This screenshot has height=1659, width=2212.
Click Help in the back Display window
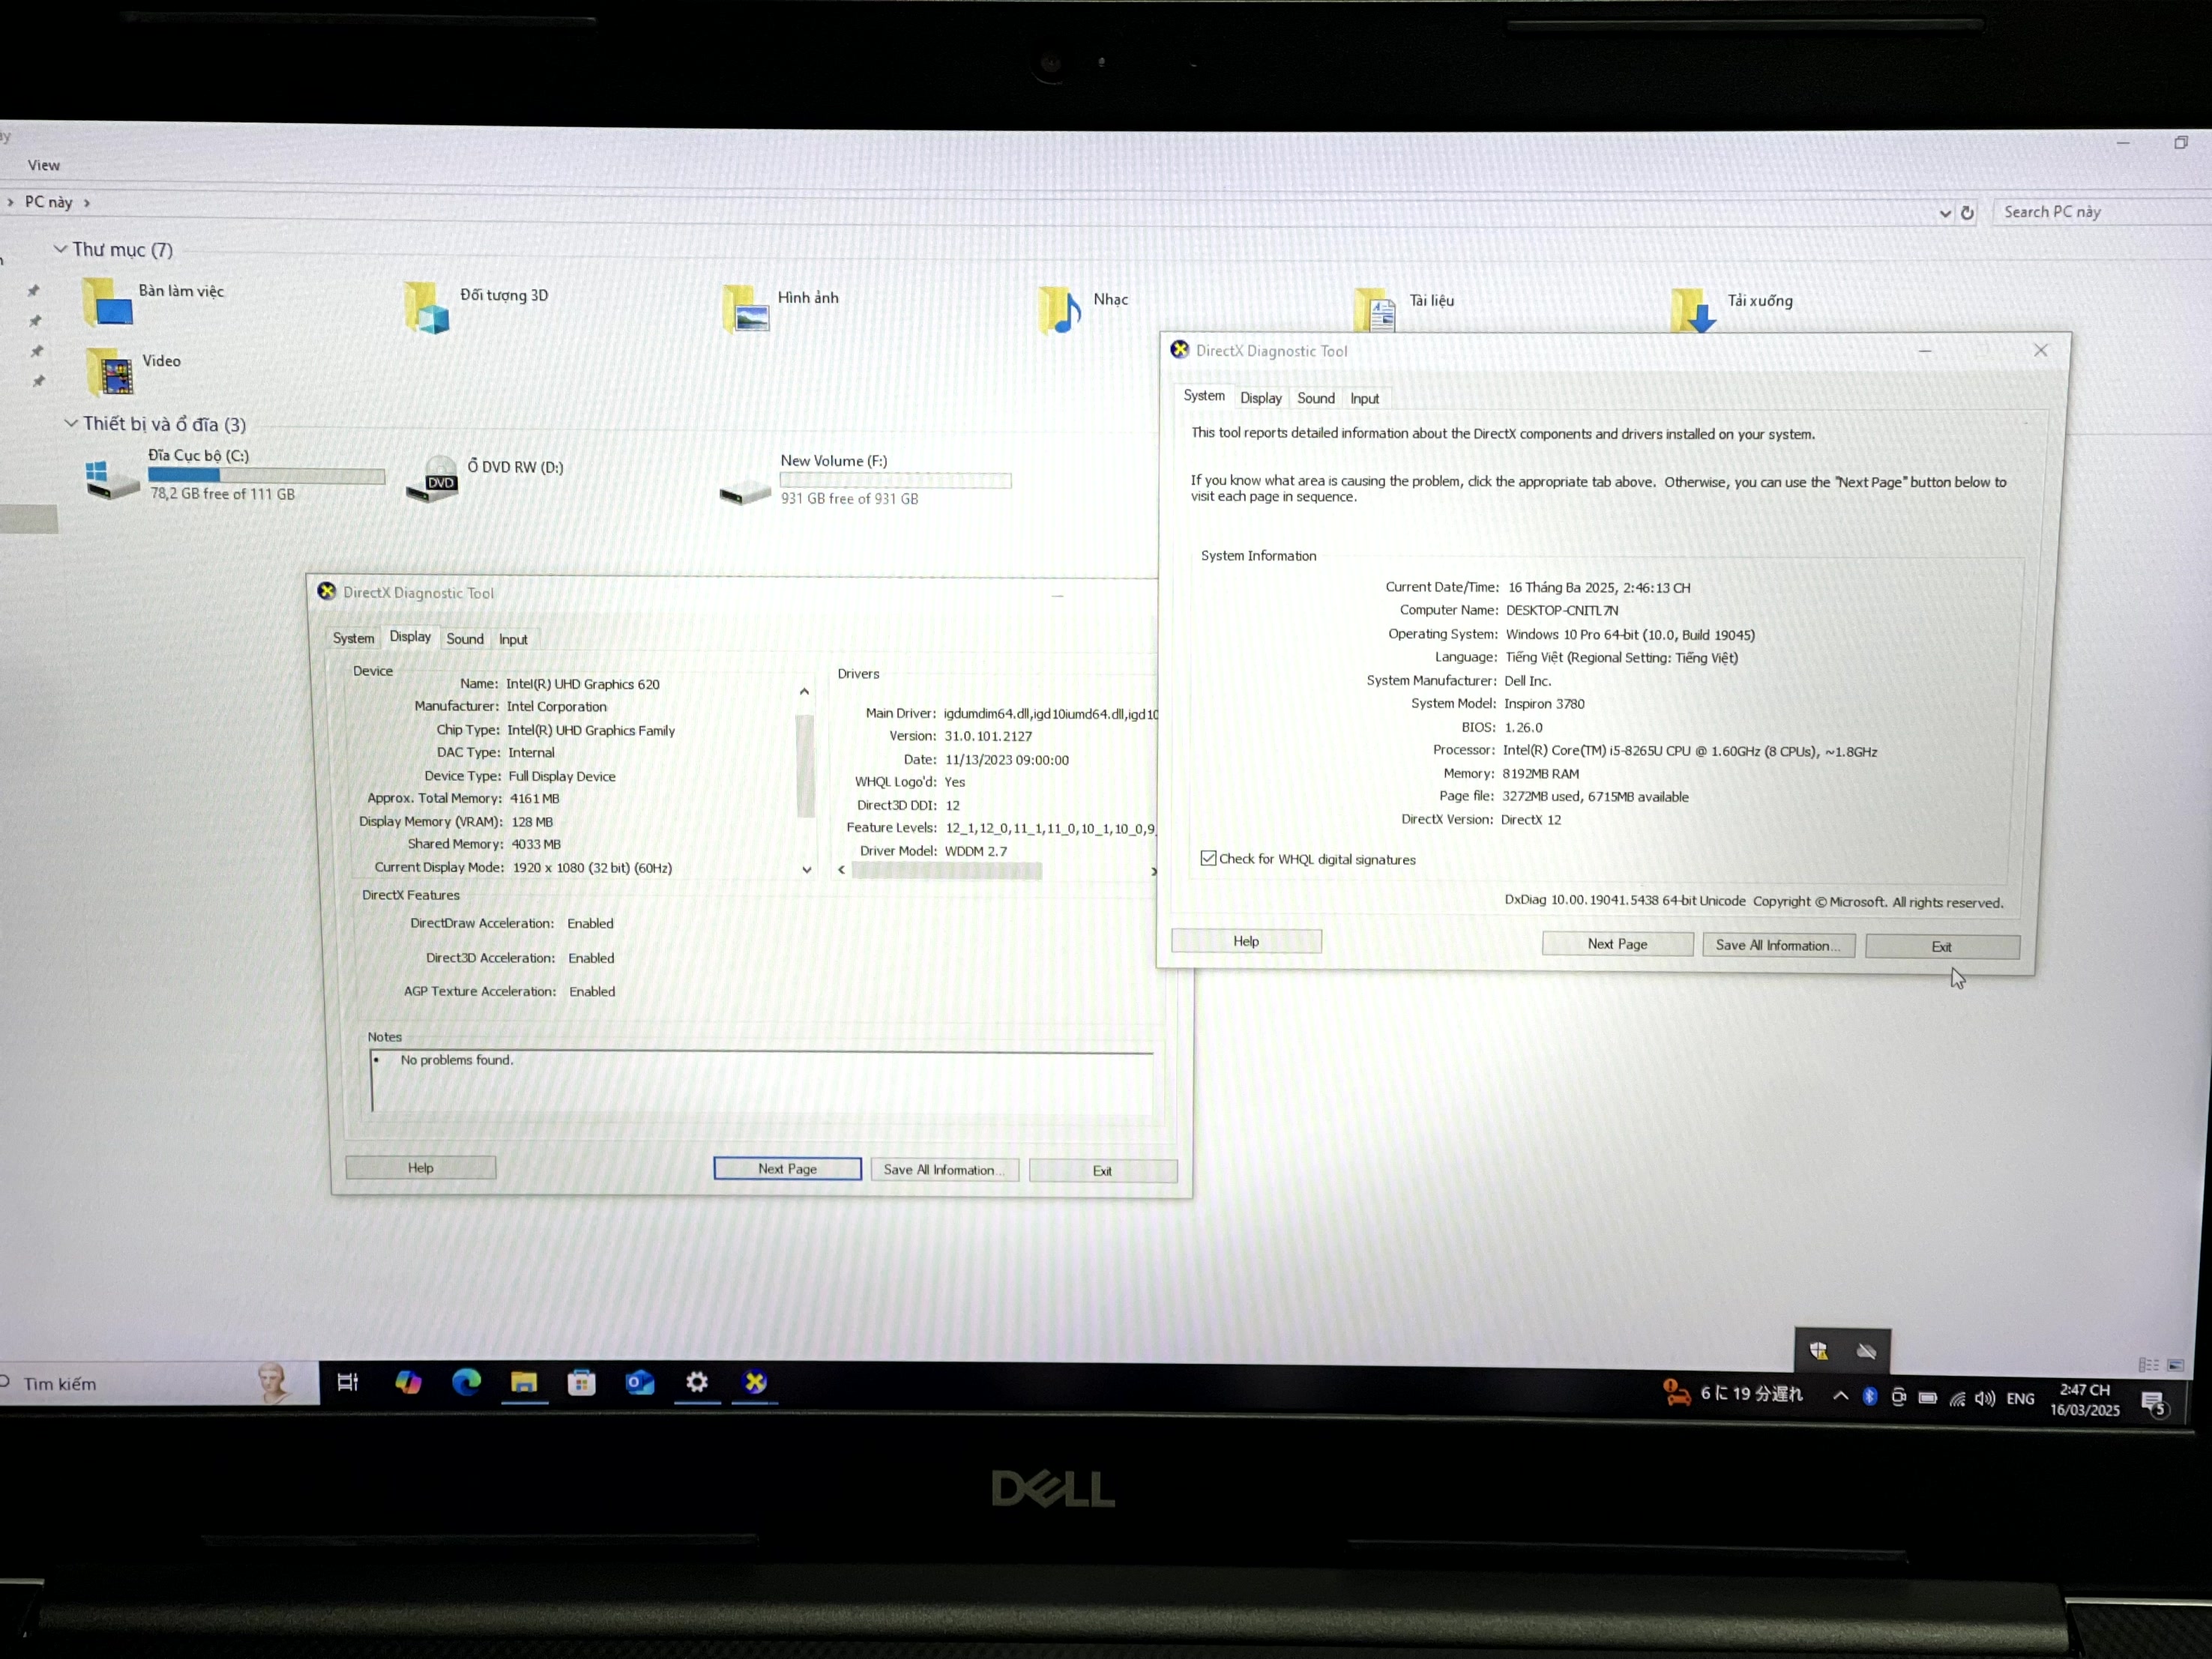point(420,1167)
